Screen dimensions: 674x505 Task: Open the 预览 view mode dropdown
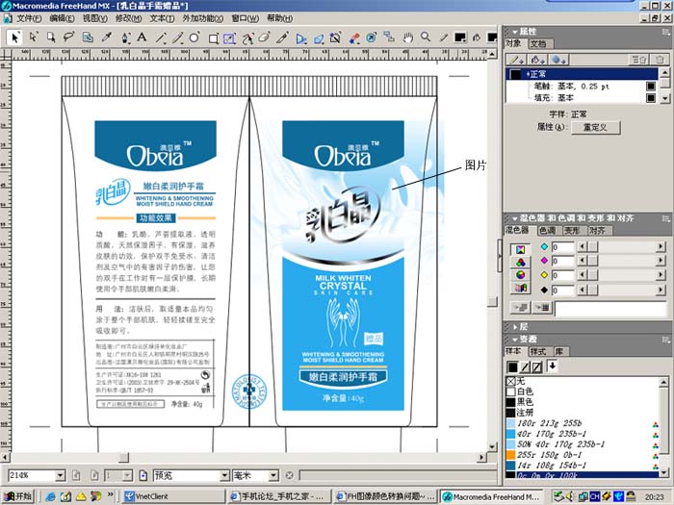click(224, 475)
